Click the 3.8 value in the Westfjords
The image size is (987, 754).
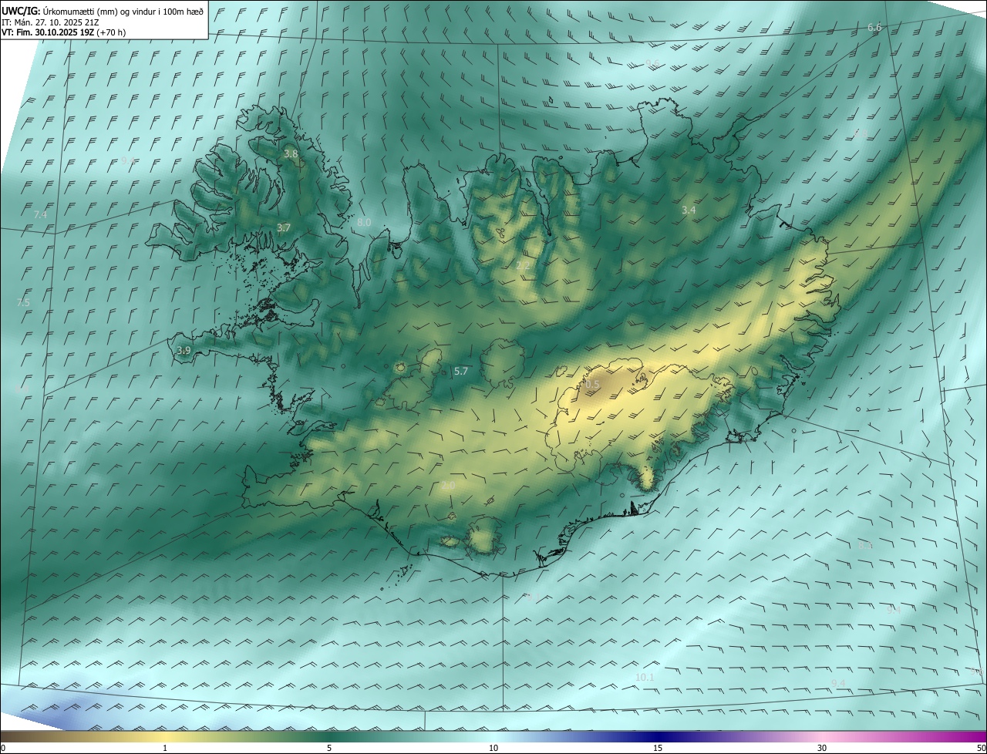[x=291, y=154]
